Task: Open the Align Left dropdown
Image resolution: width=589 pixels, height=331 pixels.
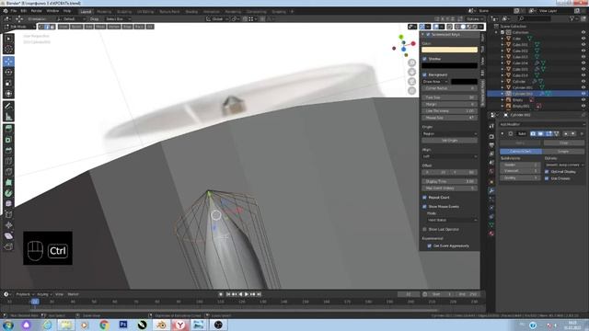Action: tap(450, 156)
